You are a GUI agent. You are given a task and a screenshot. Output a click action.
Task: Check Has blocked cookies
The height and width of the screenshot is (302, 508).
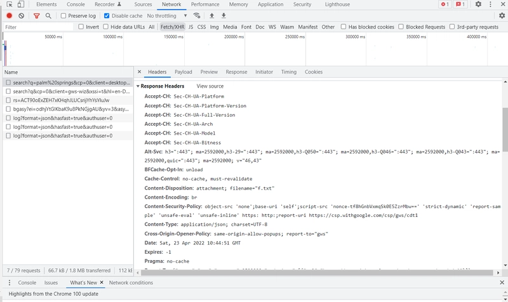click(x=344, y=27)
